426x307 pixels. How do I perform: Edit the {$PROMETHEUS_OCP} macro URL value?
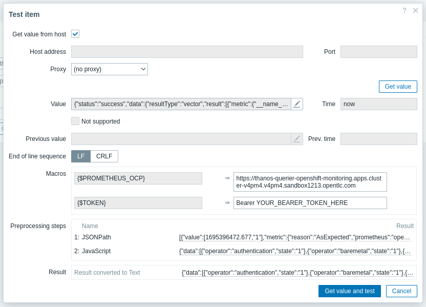coord(310,181)
